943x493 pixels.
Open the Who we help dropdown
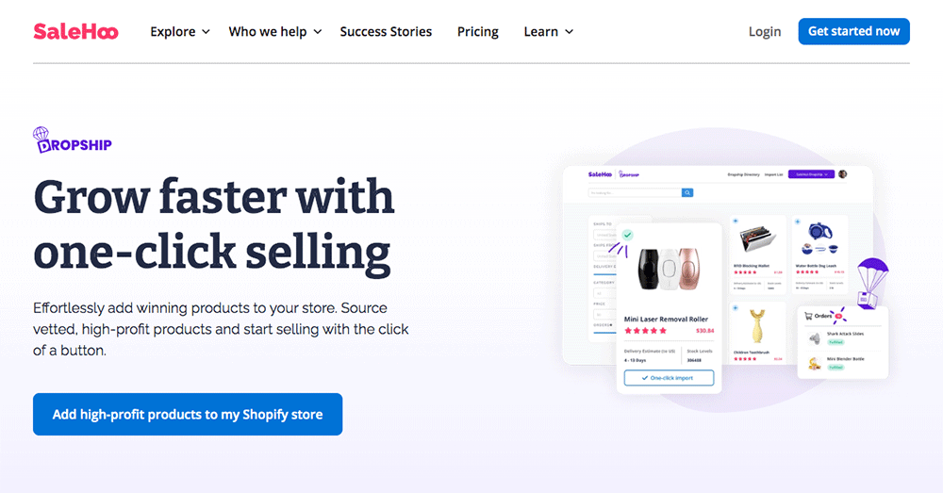(x=274, y=31)
